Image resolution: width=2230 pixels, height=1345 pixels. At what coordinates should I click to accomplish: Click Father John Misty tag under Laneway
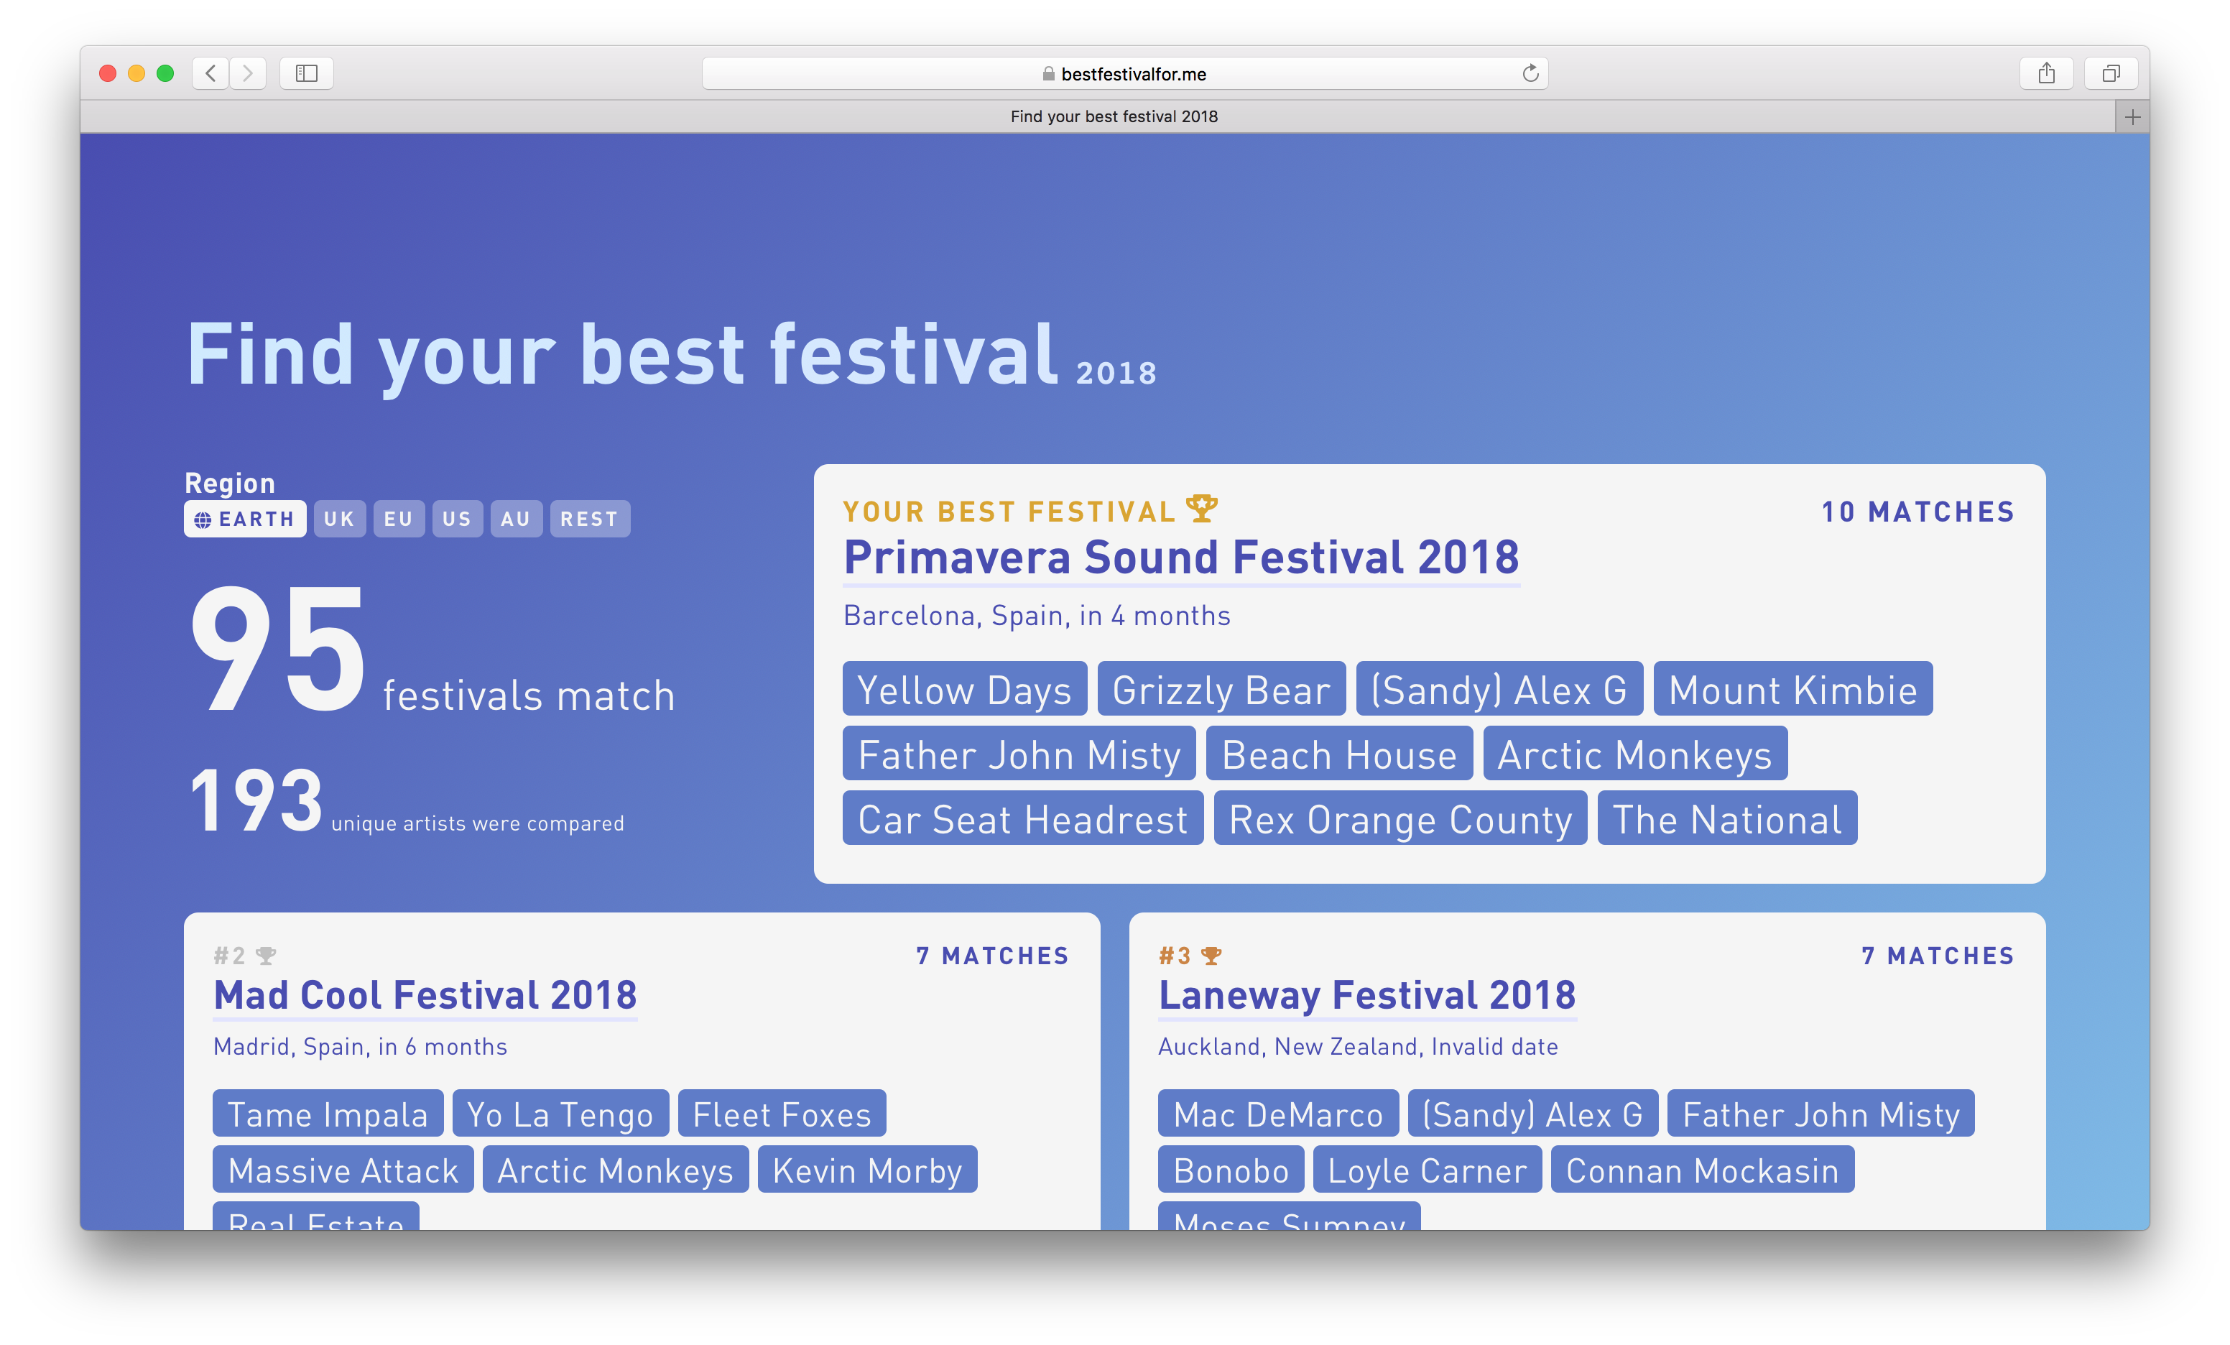pos(1821,1114)
